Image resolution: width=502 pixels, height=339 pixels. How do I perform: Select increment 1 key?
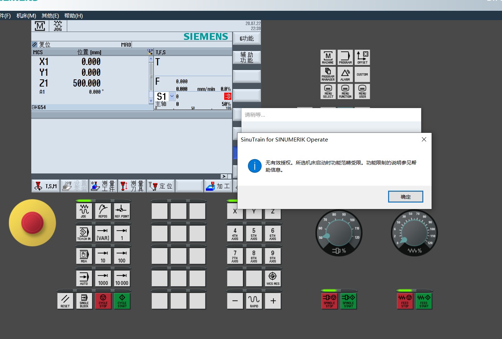[x=122, y=233]
